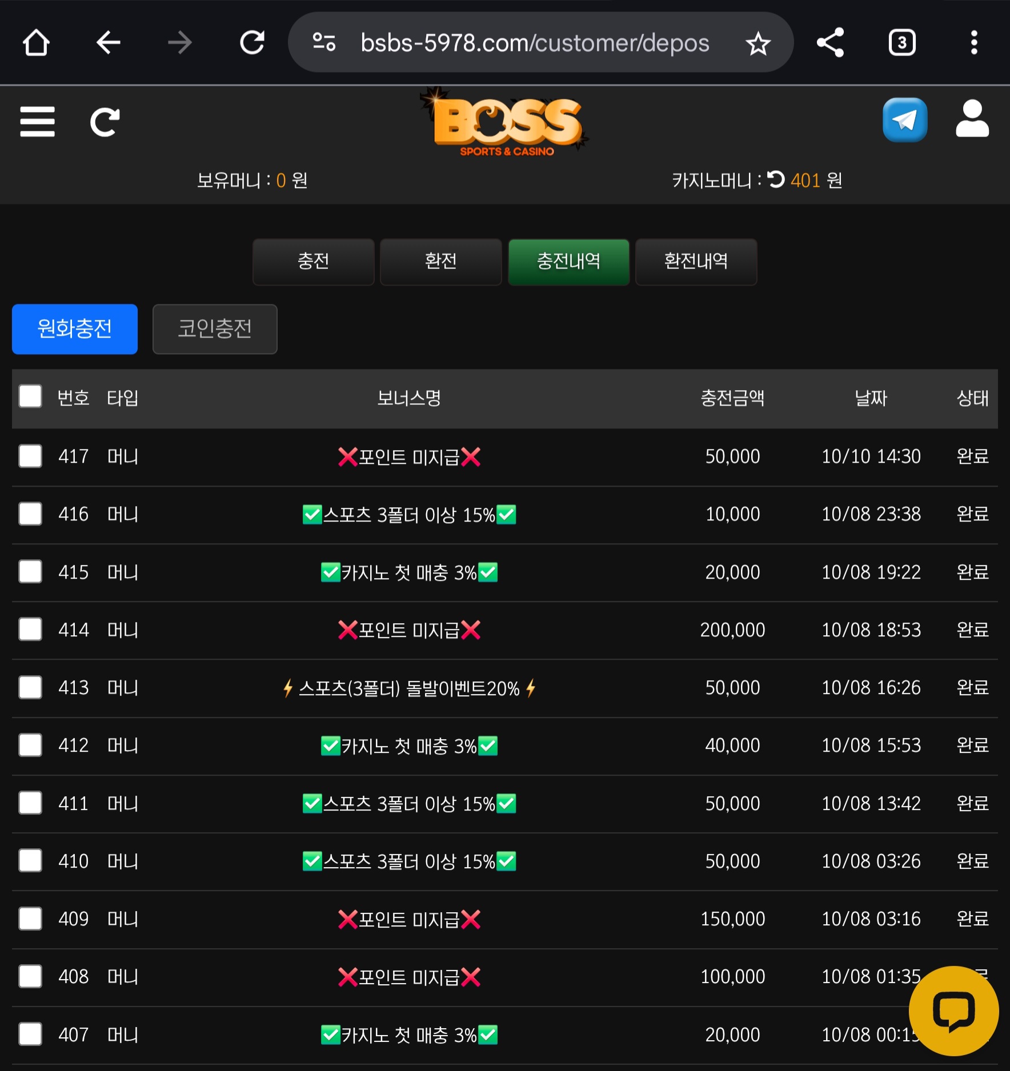The image size is (1010, 1071).
Task: Tick the checkbox for row 413
Action: [30, 687]
